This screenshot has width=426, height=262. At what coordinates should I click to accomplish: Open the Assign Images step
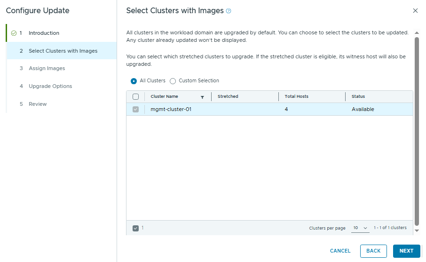point(47,68)
